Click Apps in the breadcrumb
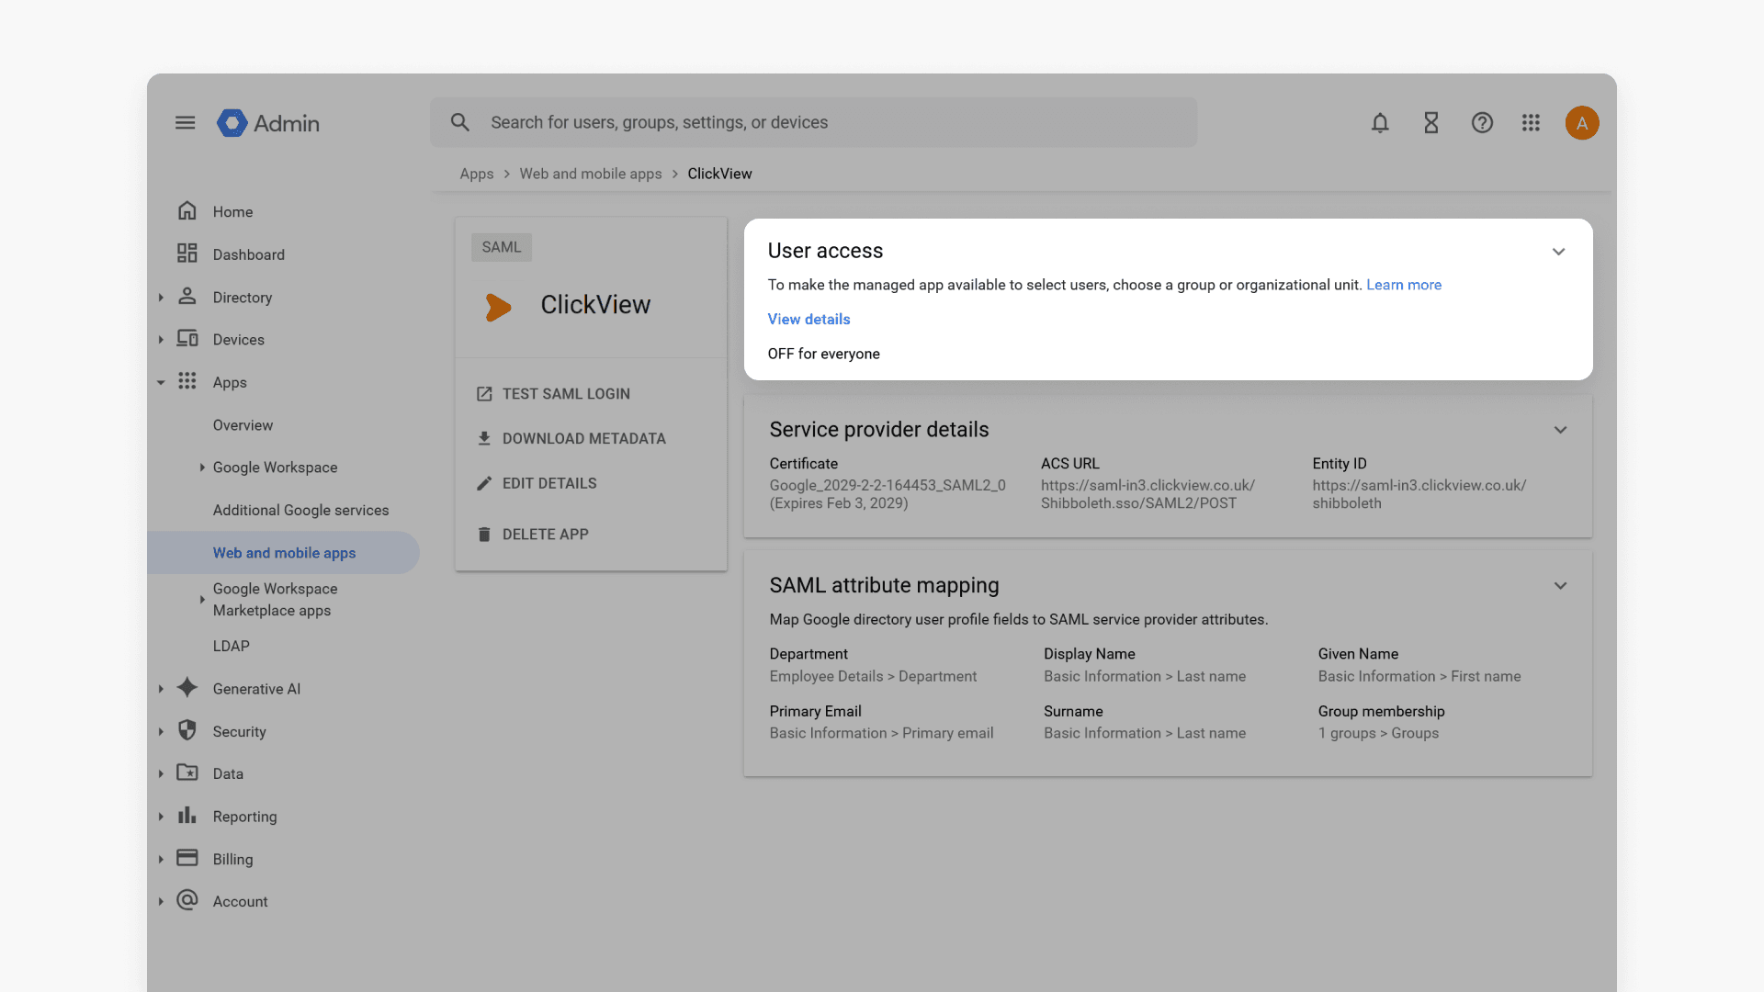Viewport: 1764px width, 992px height. (x=476, y=174)
